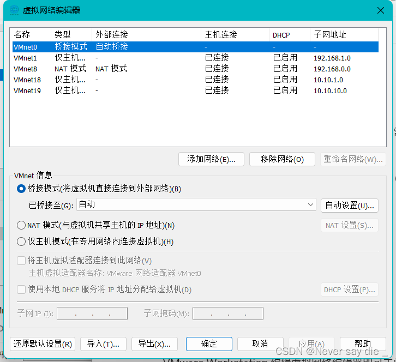Toggle 使用本地 DHCP 服务 checkbox
The width and height of the screenshot is (396, 362).
point(21,289)
